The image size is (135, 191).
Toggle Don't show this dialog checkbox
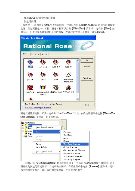pyautogui.click(x=23, y=104)
